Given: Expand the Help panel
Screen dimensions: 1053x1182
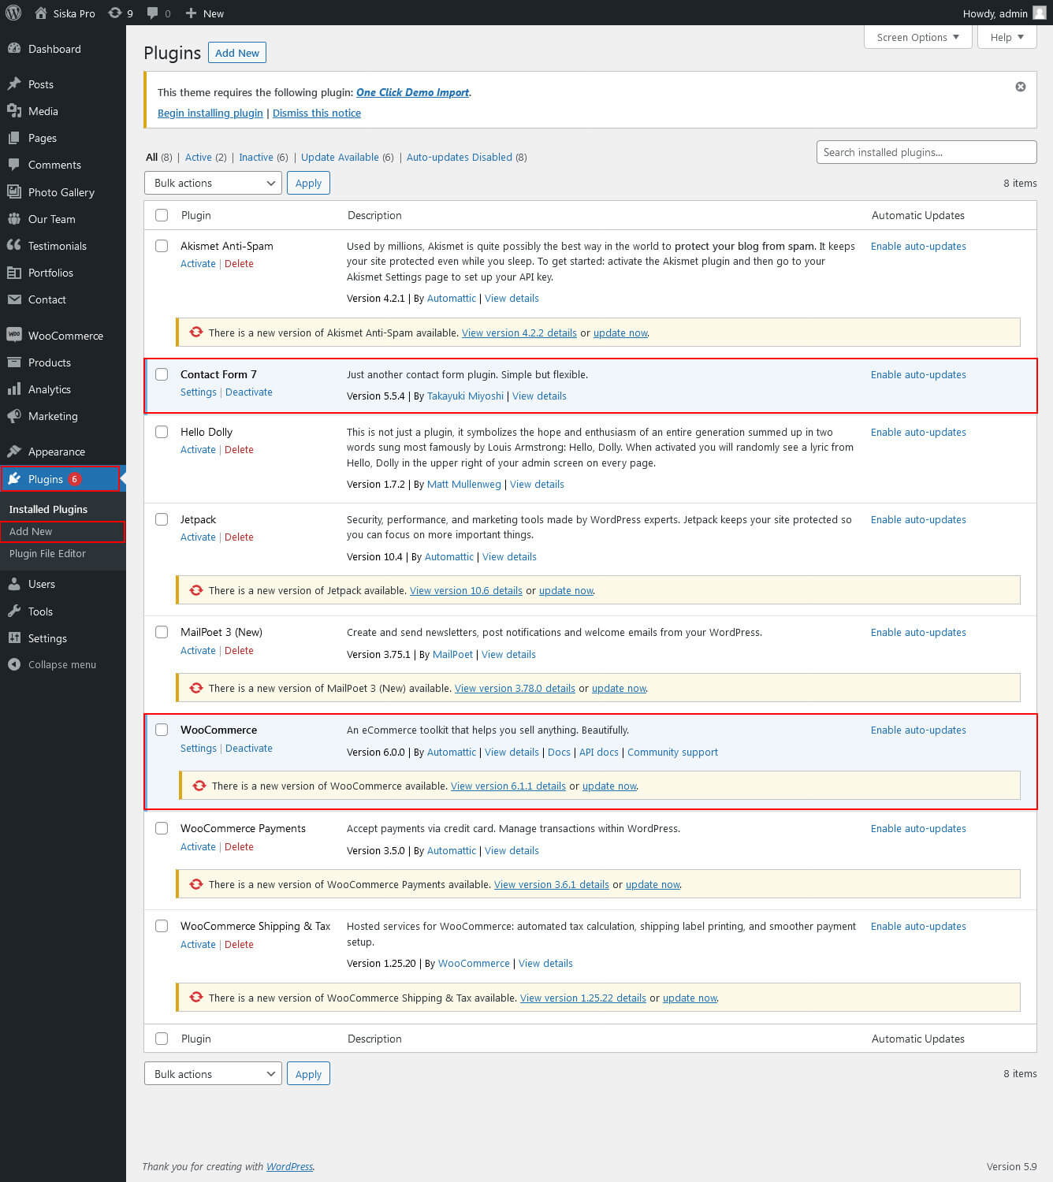Looking at the screenshot, I should (x=1007, y=37).
